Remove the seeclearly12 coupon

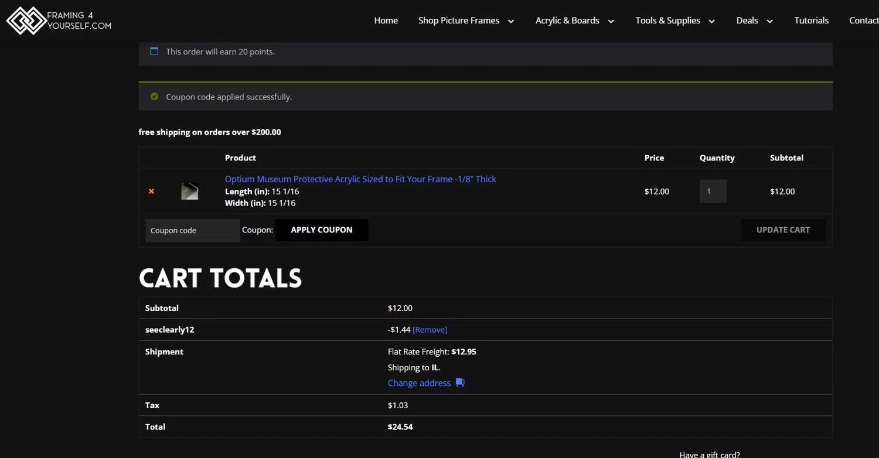(x=430, y=330)
